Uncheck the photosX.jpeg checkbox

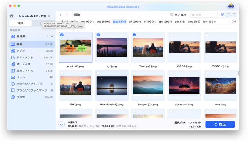click(x=62, y=35)
